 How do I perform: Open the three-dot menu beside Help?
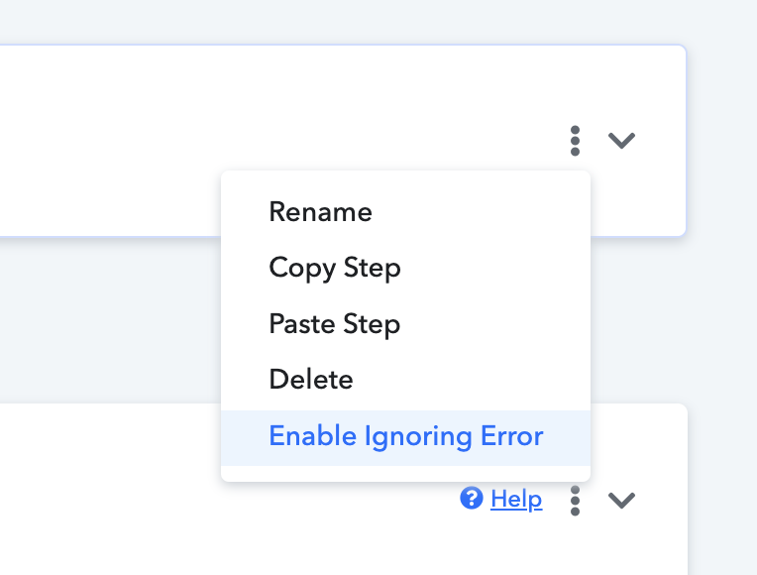(x=575, y=501)
